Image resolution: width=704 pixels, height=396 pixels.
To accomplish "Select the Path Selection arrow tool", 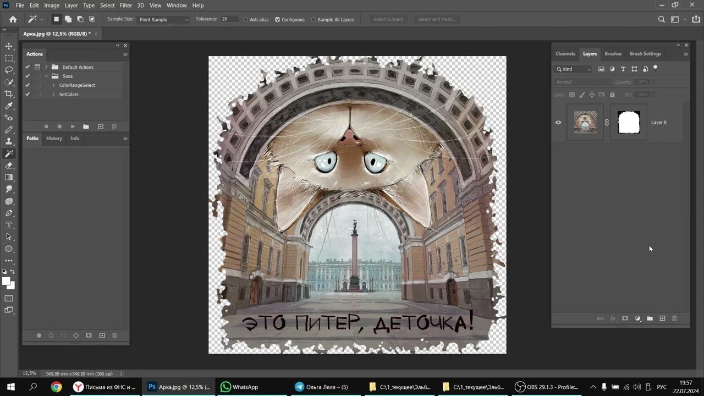I will click(9, 237).
